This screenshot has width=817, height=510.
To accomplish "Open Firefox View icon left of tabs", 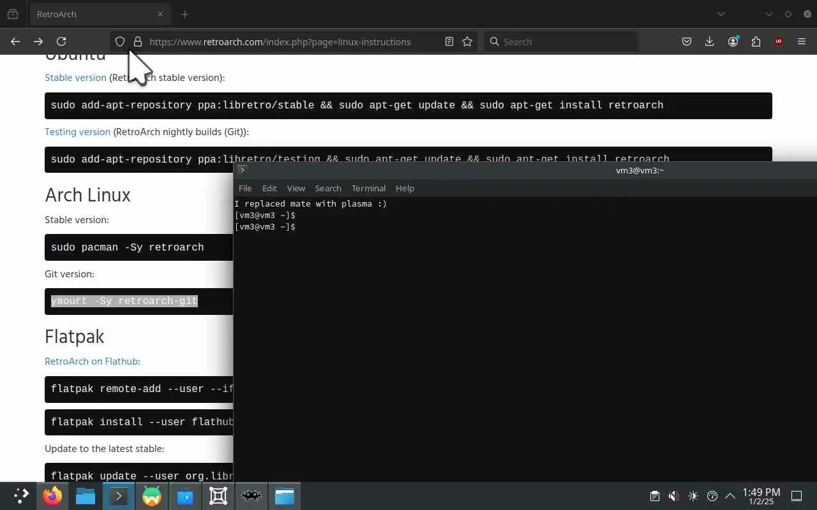I will tap(13, 14).
